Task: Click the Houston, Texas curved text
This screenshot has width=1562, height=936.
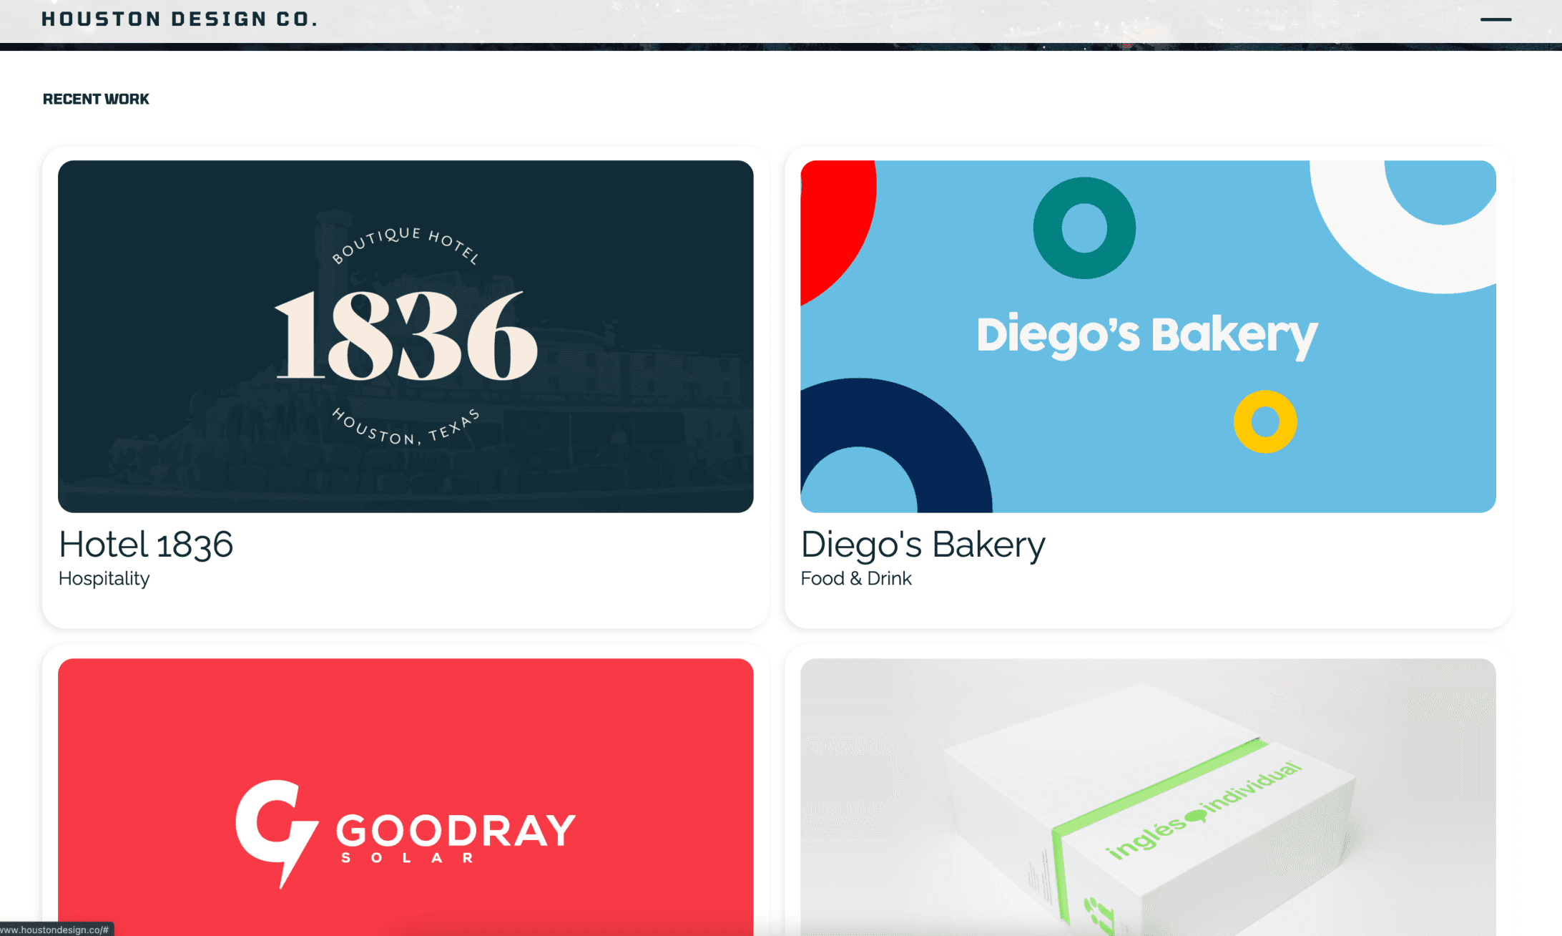Action: pos(406,427)
